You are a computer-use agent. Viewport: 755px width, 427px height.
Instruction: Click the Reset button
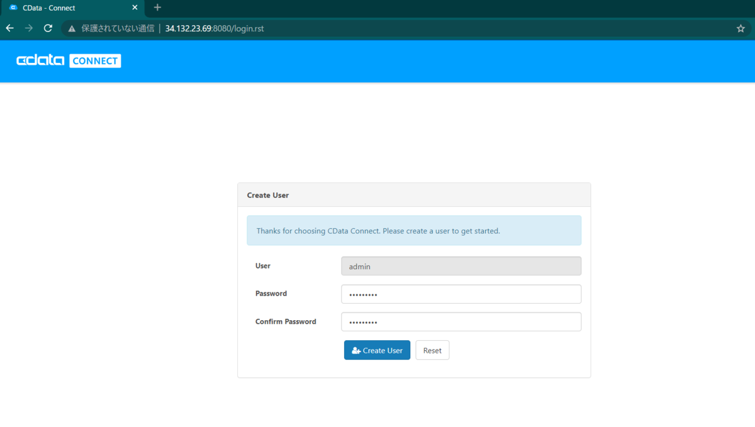tap(432, 350)
